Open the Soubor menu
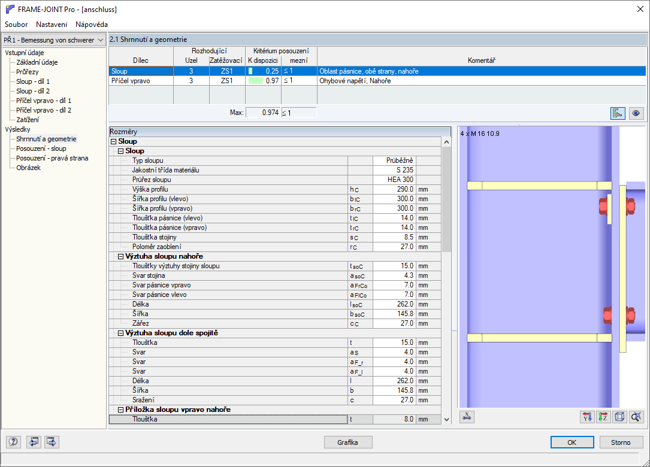The width and height of the screenshot is (650, 467). (16, 25)
